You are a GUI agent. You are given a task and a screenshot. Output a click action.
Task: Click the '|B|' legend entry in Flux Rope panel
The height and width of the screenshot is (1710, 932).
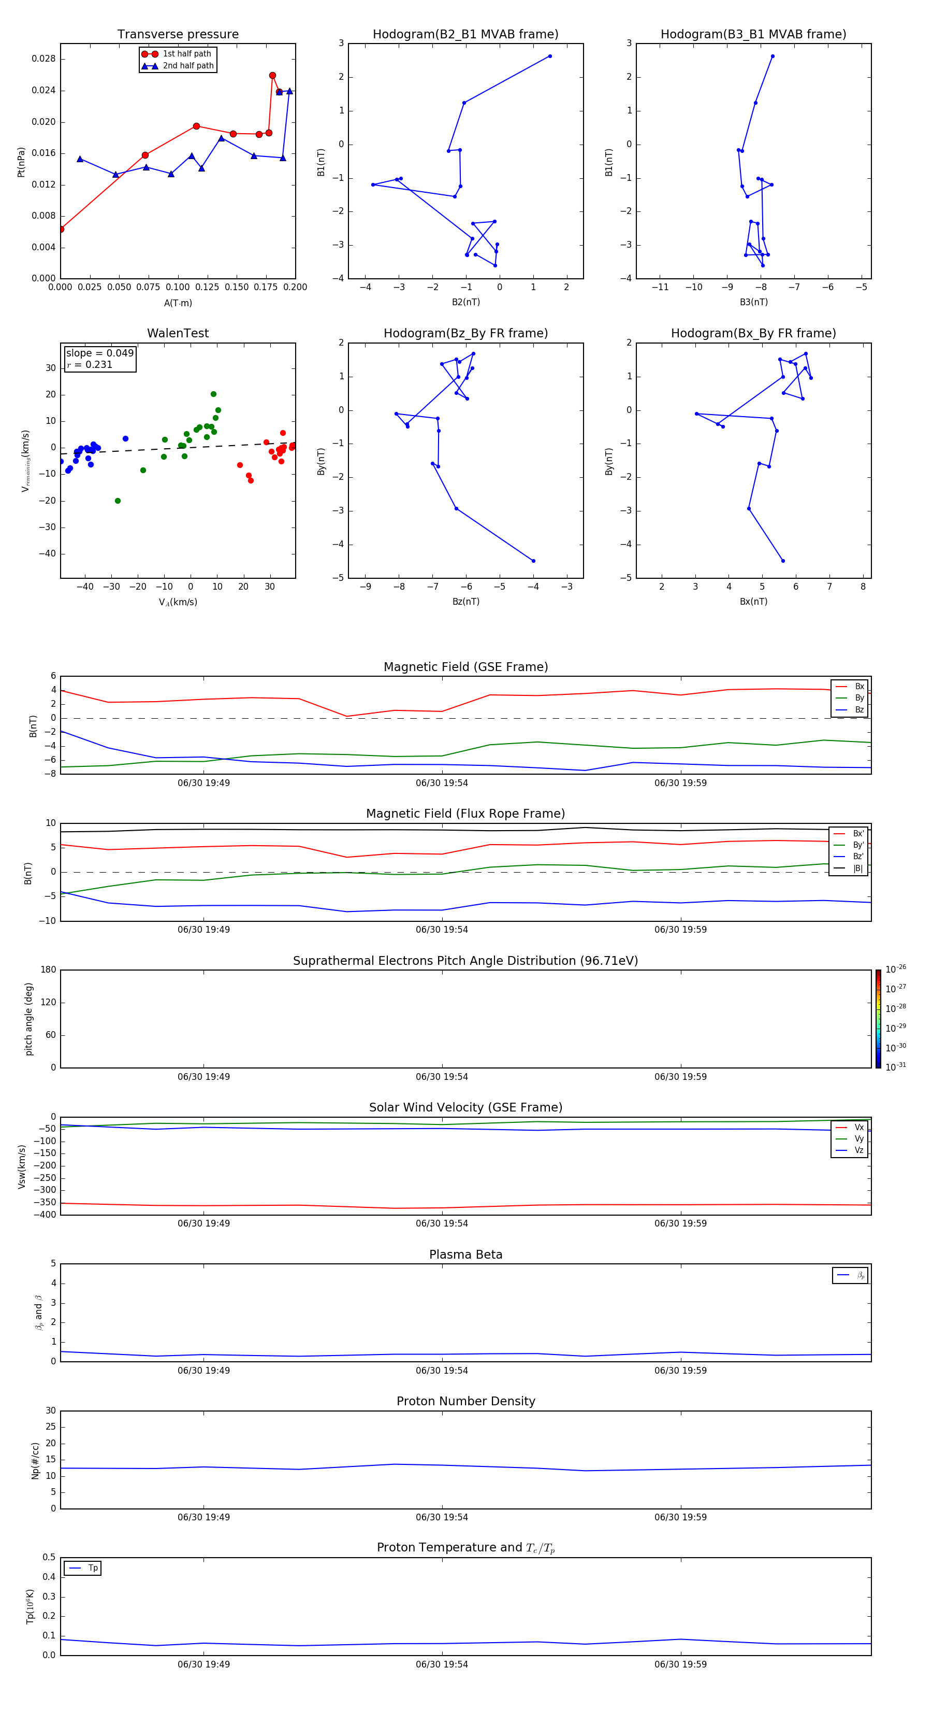click(849, 868)
